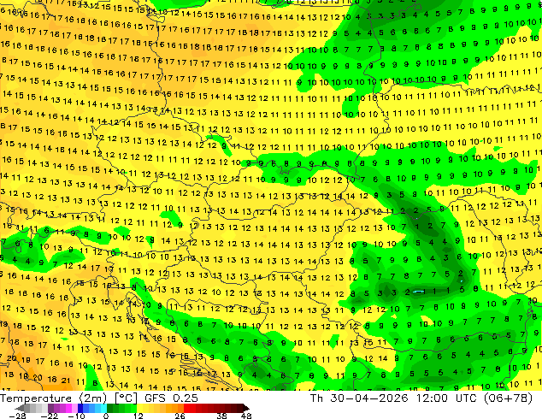This screenshot has height=419, width=542.
Task: Click the dark arrow at legend's hot end
Action: tap(245, 408)
